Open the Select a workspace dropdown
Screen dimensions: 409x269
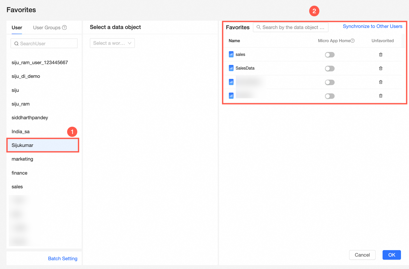[x=112, y=43]
